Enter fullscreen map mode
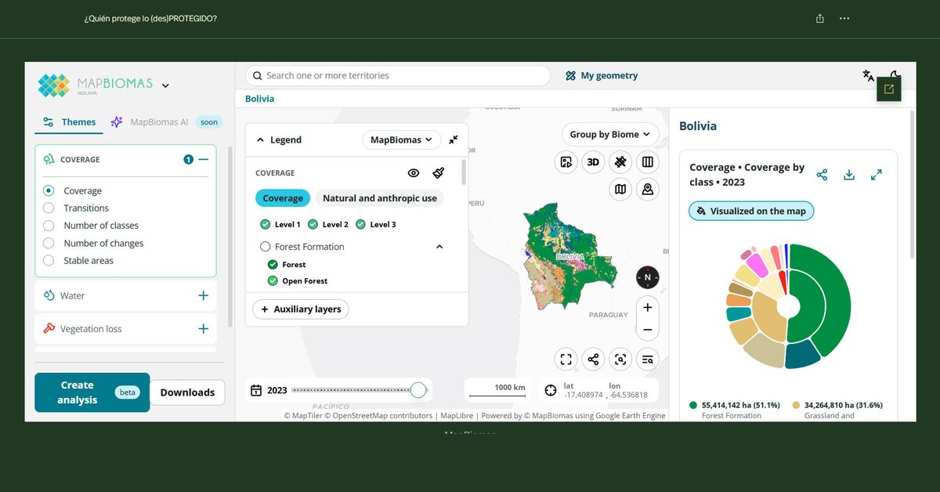Viewport: 940px width, 492px height. (566, 360)
